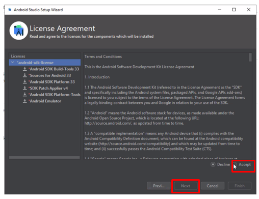Click the license text vertical scrollbar thumb
The image size is (259, 199).
(250, 58)
